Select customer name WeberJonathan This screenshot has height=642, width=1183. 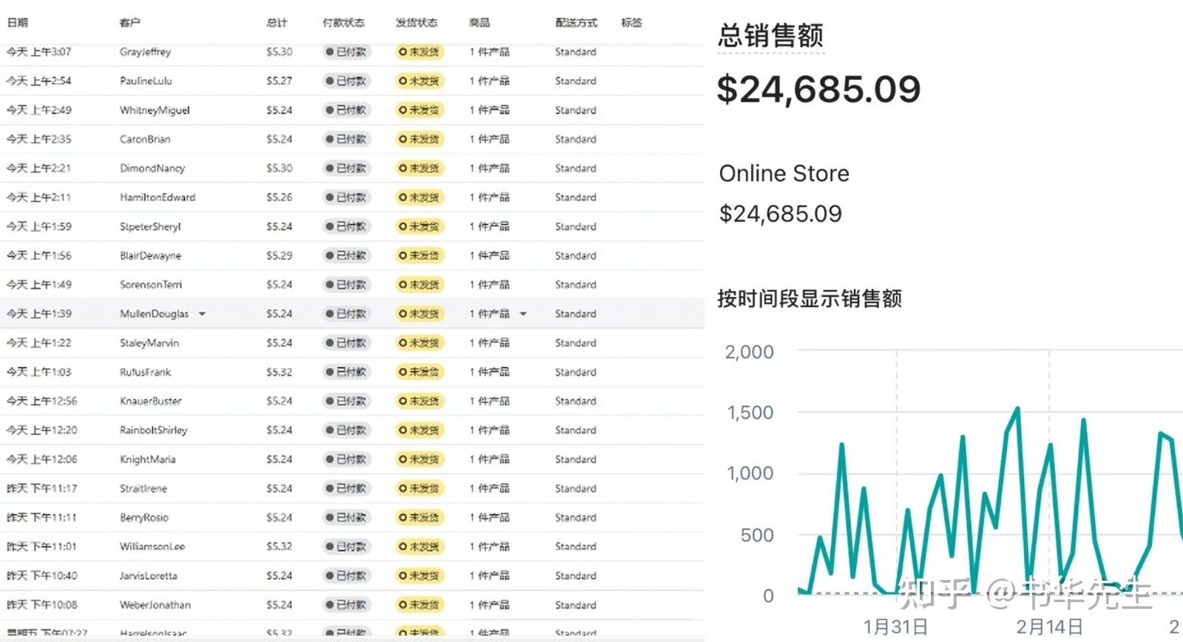[155, 605]
